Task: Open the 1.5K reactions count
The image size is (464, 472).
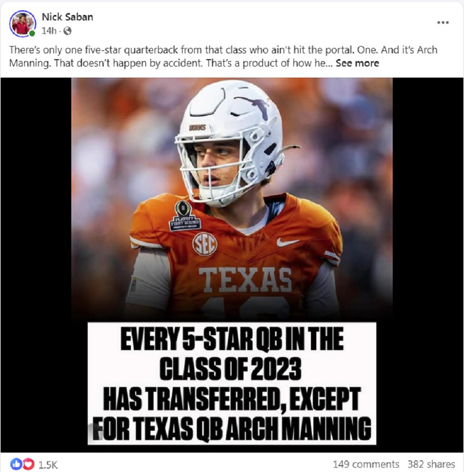Action: pos(48,464)
